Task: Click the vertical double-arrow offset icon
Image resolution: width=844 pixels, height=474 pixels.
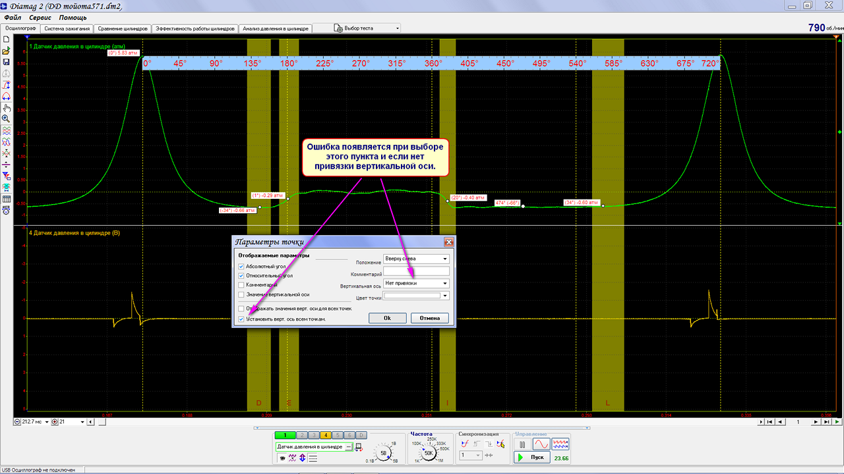Action: tap(302, 458)
